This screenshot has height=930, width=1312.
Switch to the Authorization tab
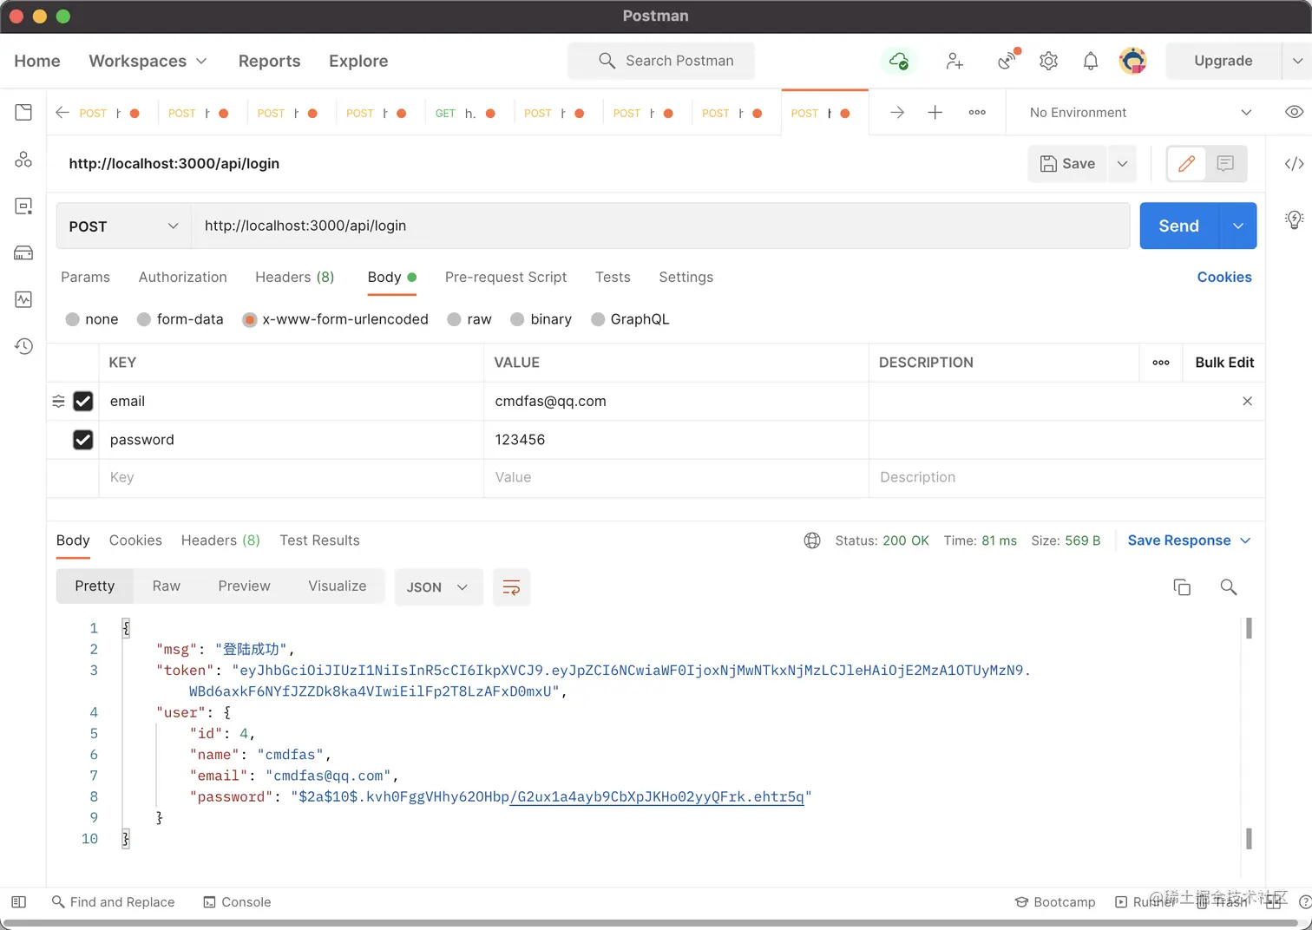click(x=183, y=277)
